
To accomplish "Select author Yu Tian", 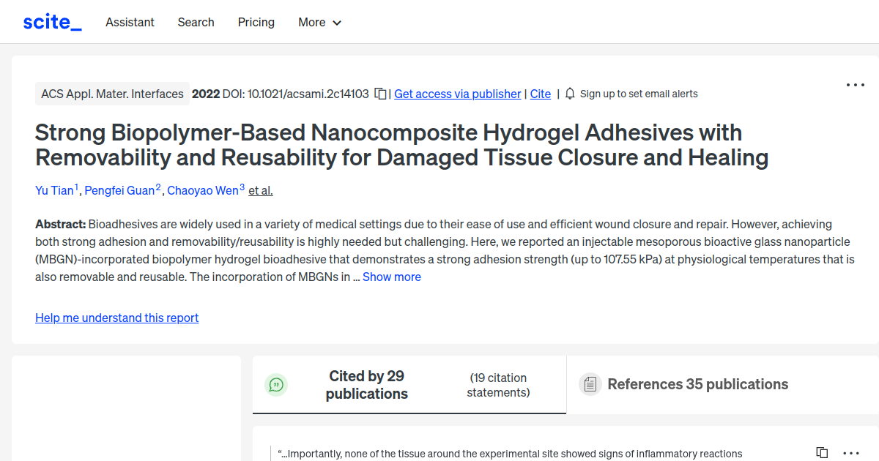I will pos(54,190).
